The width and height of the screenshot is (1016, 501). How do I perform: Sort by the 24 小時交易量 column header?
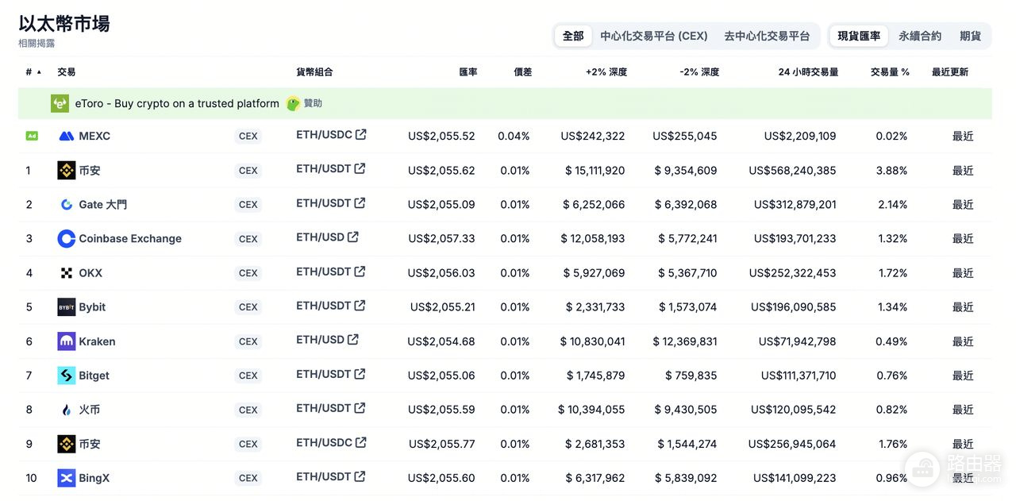808,71
